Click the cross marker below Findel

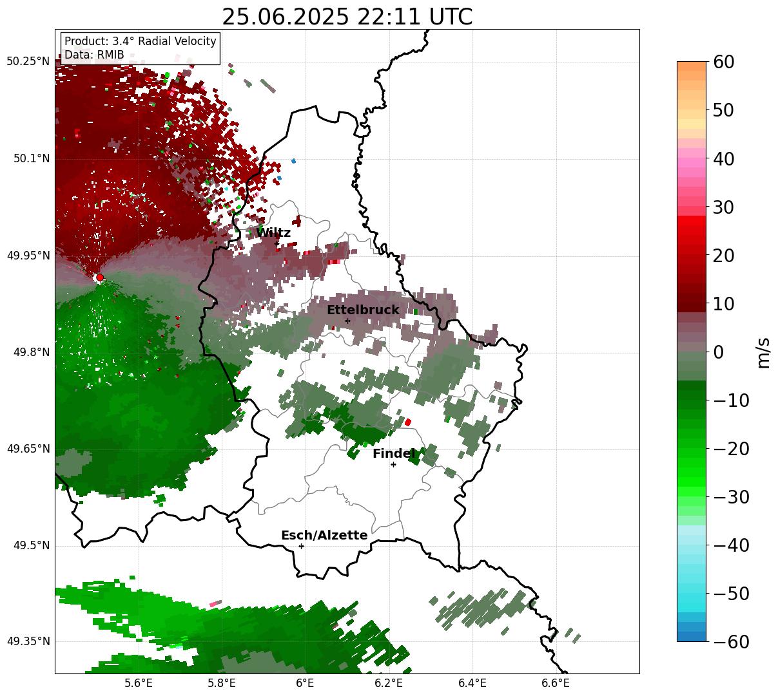[393, 464]
